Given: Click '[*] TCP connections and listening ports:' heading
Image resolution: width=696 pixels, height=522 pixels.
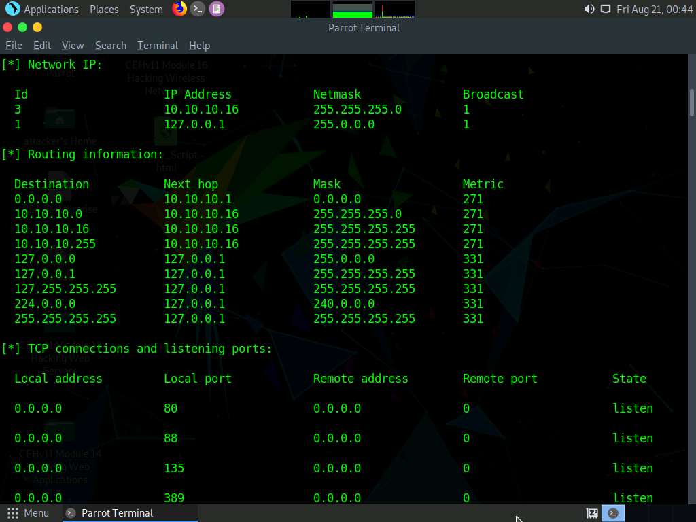Looking at the screenshot, I should [137, 349].
